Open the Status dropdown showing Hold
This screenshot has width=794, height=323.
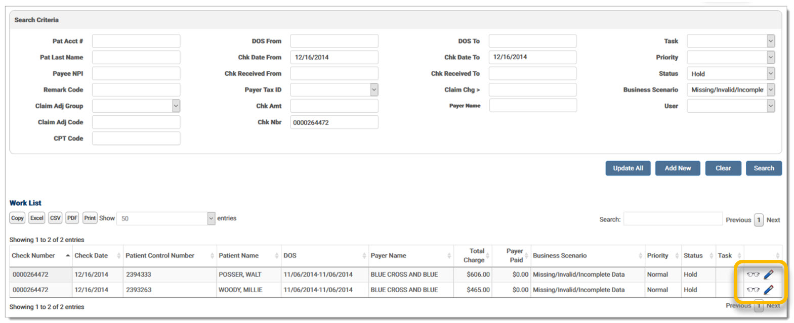click(730, 74)
